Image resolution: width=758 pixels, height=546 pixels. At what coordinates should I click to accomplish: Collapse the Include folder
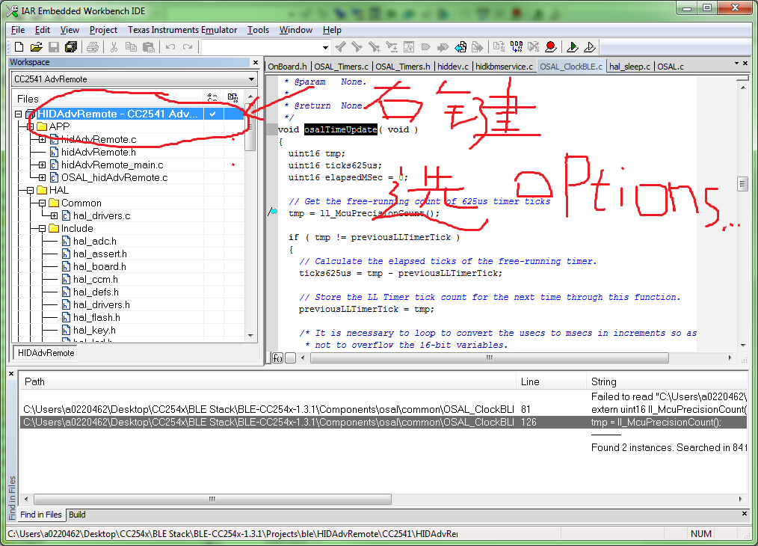(x=42, y=228)
